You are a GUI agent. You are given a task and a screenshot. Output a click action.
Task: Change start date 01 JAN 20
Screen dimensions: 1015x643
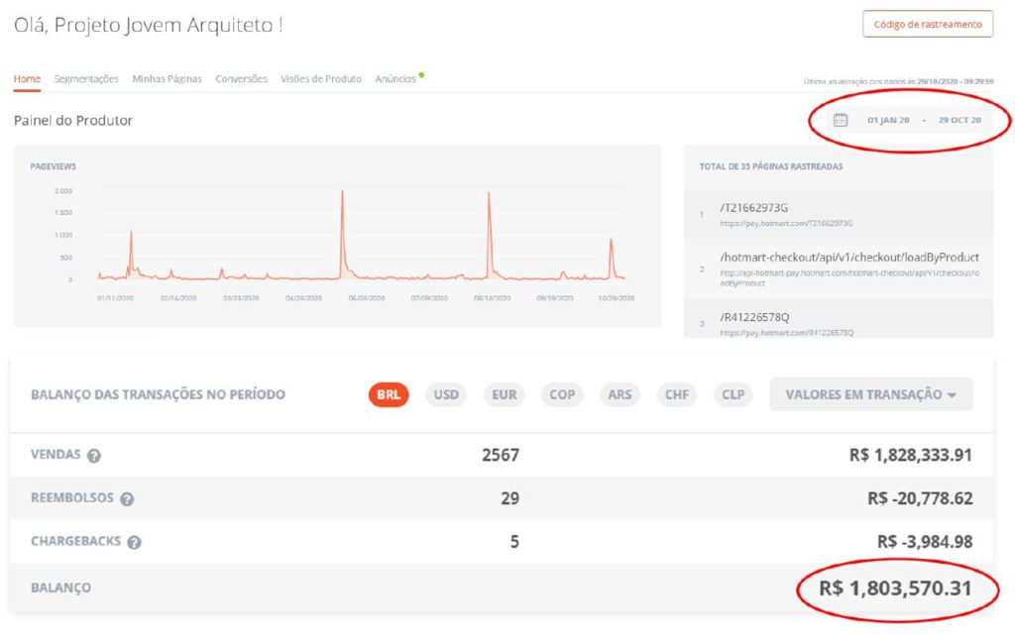(x=888, y=120)
